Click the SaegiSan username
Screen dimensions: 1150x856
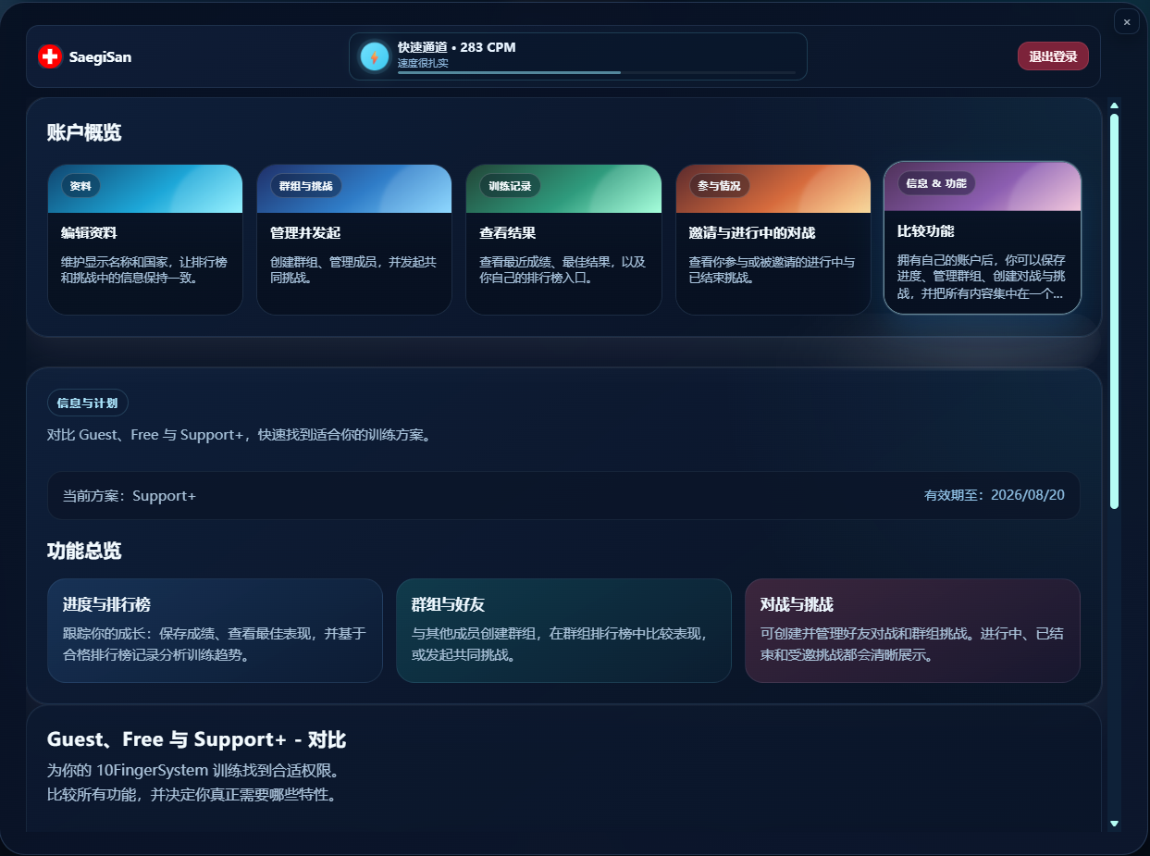pos(100,57)
